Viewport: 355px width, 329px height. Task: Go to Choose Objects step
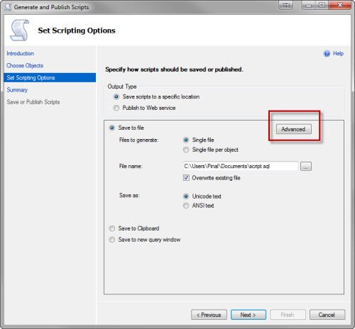(25, 65)
